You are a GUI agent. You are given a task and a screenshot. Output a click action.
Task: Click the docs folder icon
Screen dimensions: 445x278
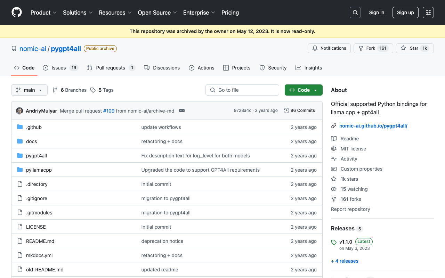click(20, 141)
